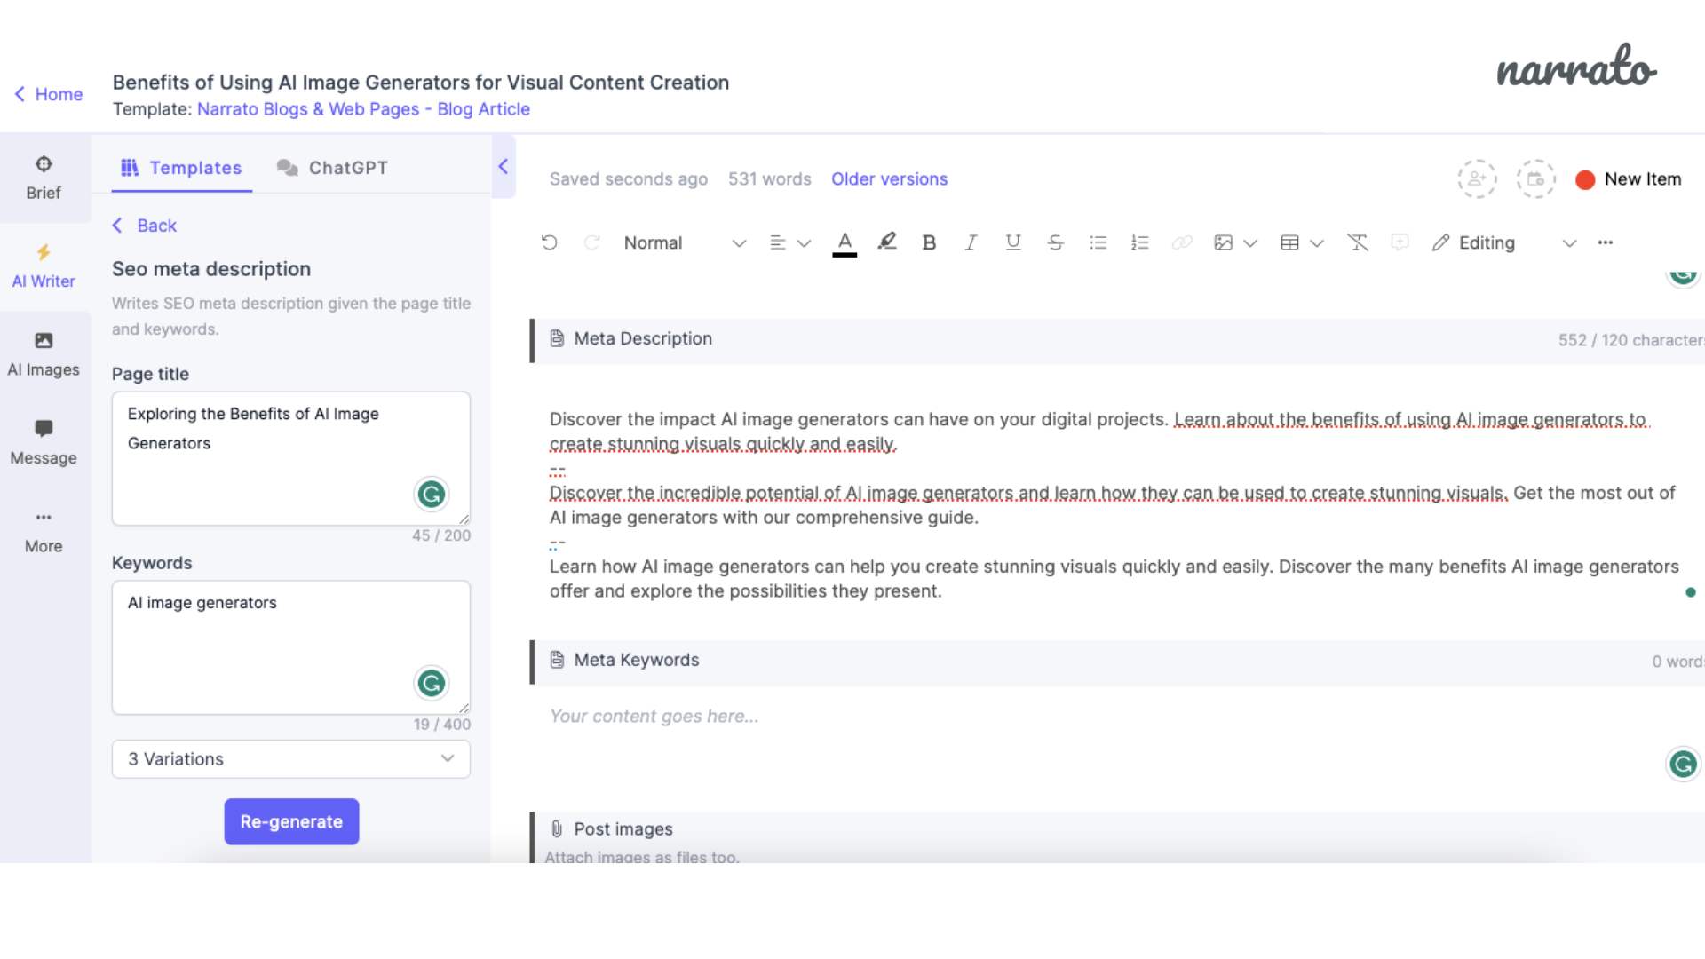
Task: Open the Normal paragraph style dropdown
Action: [x=685, y=242]
